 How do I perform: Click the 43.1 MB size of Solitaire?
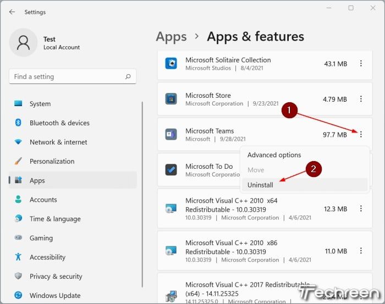[335, 64]
